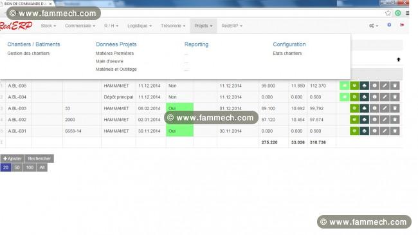The height and width of the screenshot is (235, 418).
Task: Click the Rechercher button
Action: point(39,158)
